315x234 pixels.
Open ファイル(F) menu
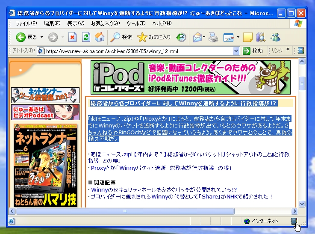click(x=26, y=24)
